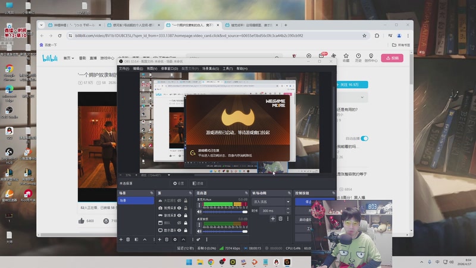Adjust 麦克风/Aux volume slider
Image resolution: width=476 pixels, height=268 pixels.
click(225, 212)
